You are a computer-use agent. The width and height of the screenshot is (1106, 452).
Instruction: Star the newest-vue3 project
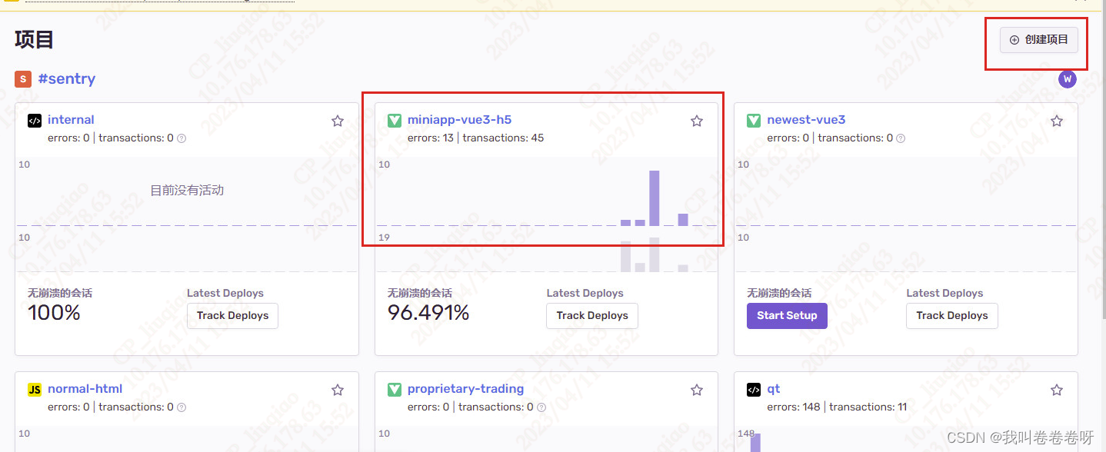[x=1057, y=121]
